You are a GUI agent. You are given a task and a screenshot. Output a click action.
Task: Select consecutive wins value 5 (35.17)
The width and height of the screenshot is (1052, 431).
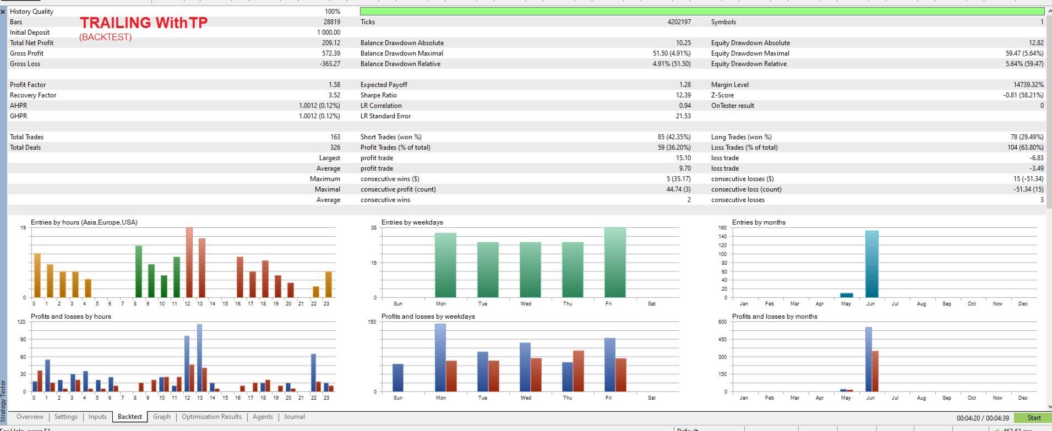(679, 179)
